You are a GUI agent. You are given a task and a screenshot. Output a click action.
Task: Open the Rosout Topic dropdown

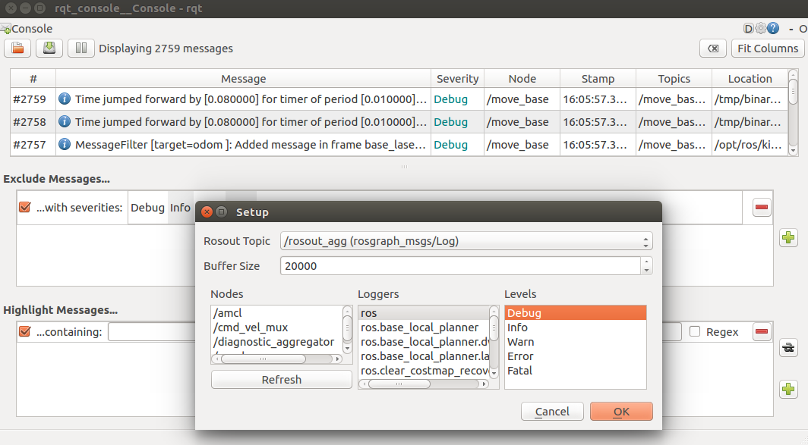466,241
